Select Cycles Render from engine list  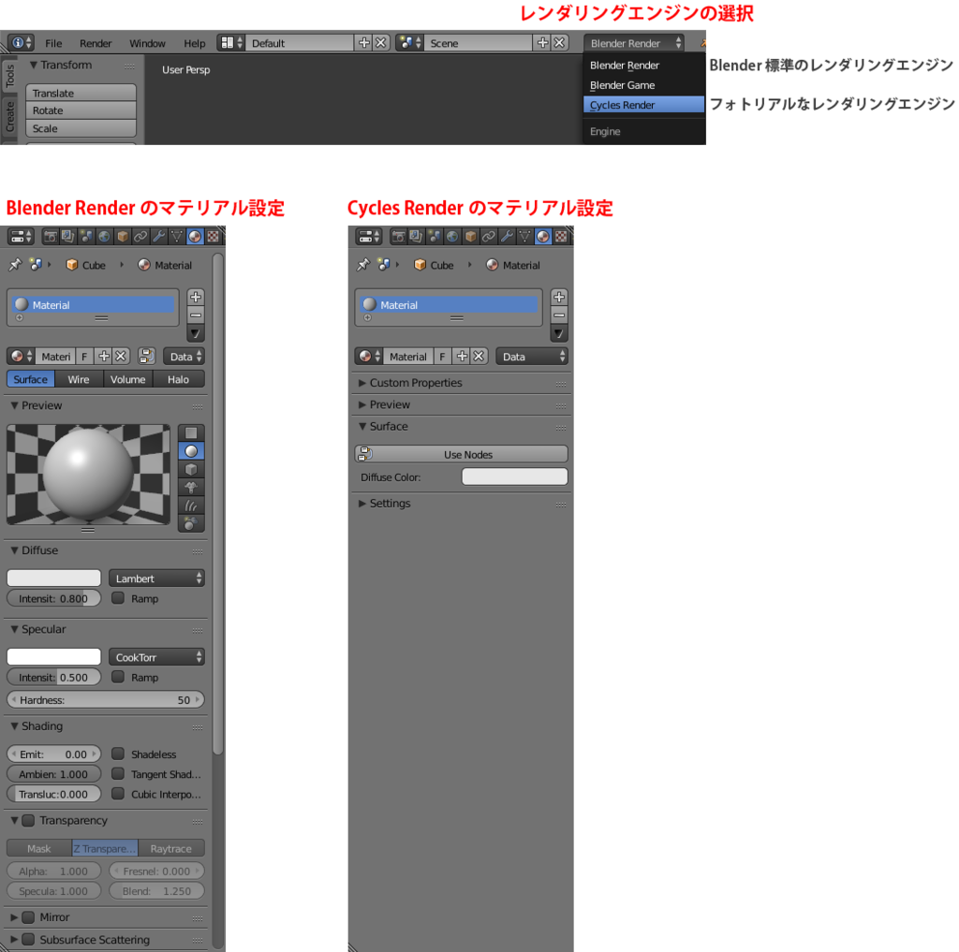click(643, 105)
